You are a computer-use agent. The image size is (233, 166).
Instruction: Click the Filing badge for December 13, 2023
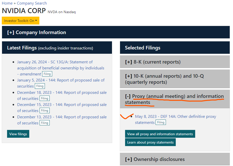coord(45,123)
